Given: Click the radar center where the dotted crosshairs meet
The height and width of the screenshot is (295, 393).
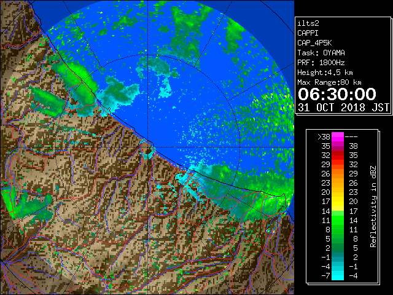Looking at the screenshot, I should (x=148, y=147).
